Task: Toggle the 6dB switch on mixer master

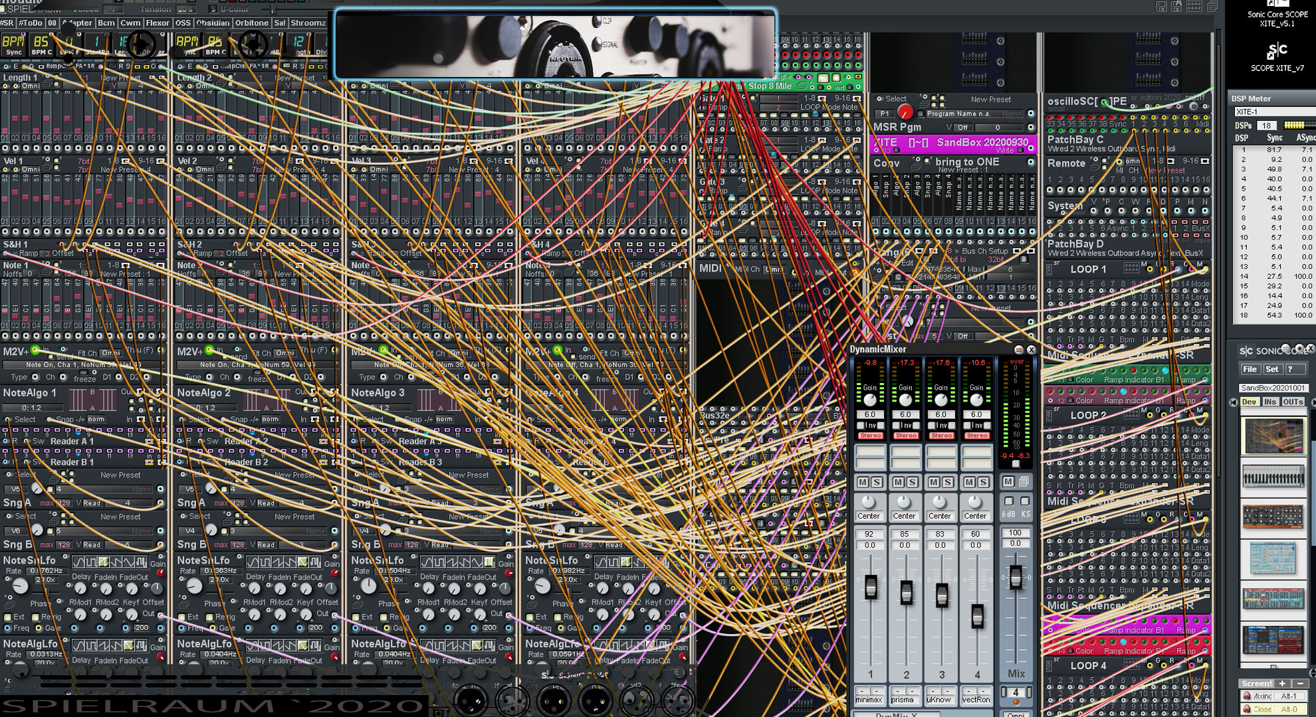Action: tap(1009, 501)
